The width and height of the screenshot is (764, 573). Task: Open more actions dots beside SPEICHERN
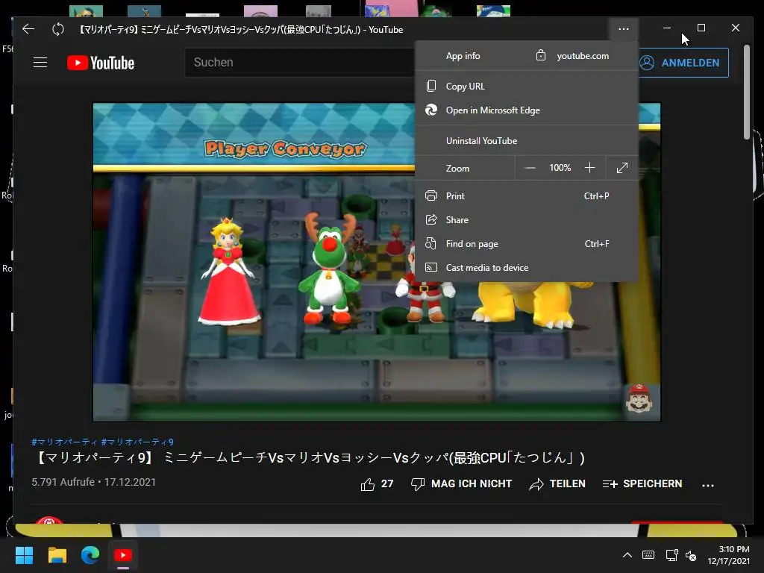(x=708, y=485)
